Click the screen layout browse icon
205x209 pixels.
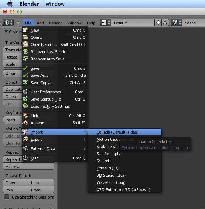tap(106, 23)
